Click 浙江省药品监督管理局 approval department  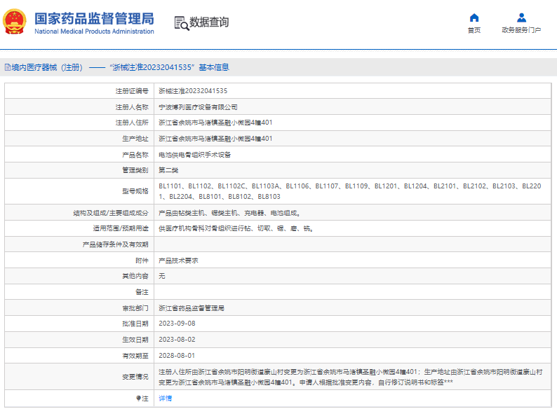coord(192,308)
